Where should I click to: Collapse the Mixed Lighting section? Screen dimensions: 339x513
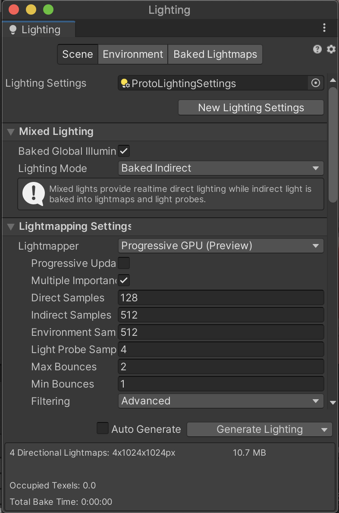tap(10, 131)
